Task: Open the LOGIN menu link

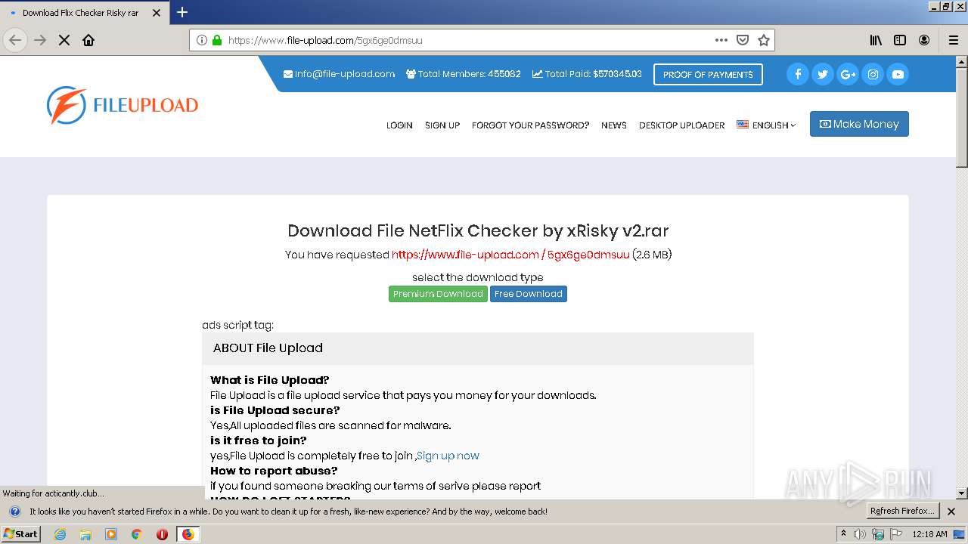Action: [399, 125]
